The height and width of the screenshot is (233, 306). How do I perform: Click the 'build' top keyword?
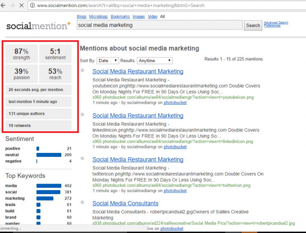10,211
